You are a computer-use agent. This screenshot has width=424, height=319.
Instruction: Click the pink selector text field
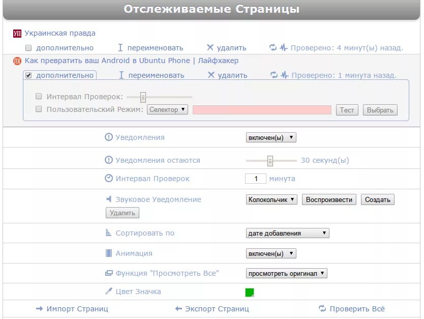tap(262, 110)
